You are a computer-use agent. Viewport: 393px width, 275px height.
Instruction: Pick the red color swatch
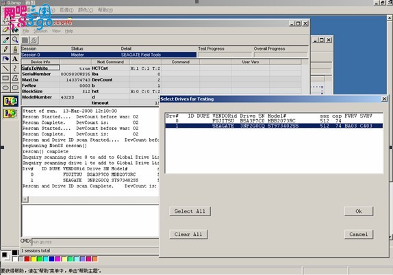pos(27,259)
